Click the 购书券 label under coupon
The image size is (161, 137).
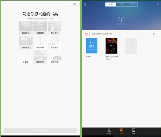tap(88, 57)
